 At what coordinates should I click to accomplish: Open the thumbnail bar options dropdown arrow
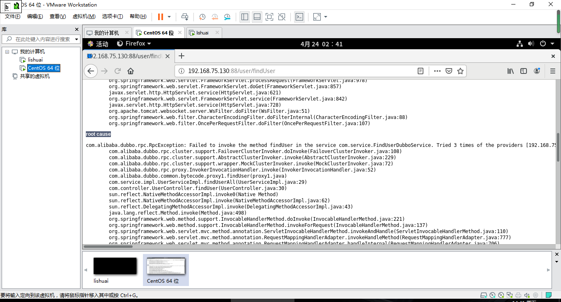pos(557,261)
